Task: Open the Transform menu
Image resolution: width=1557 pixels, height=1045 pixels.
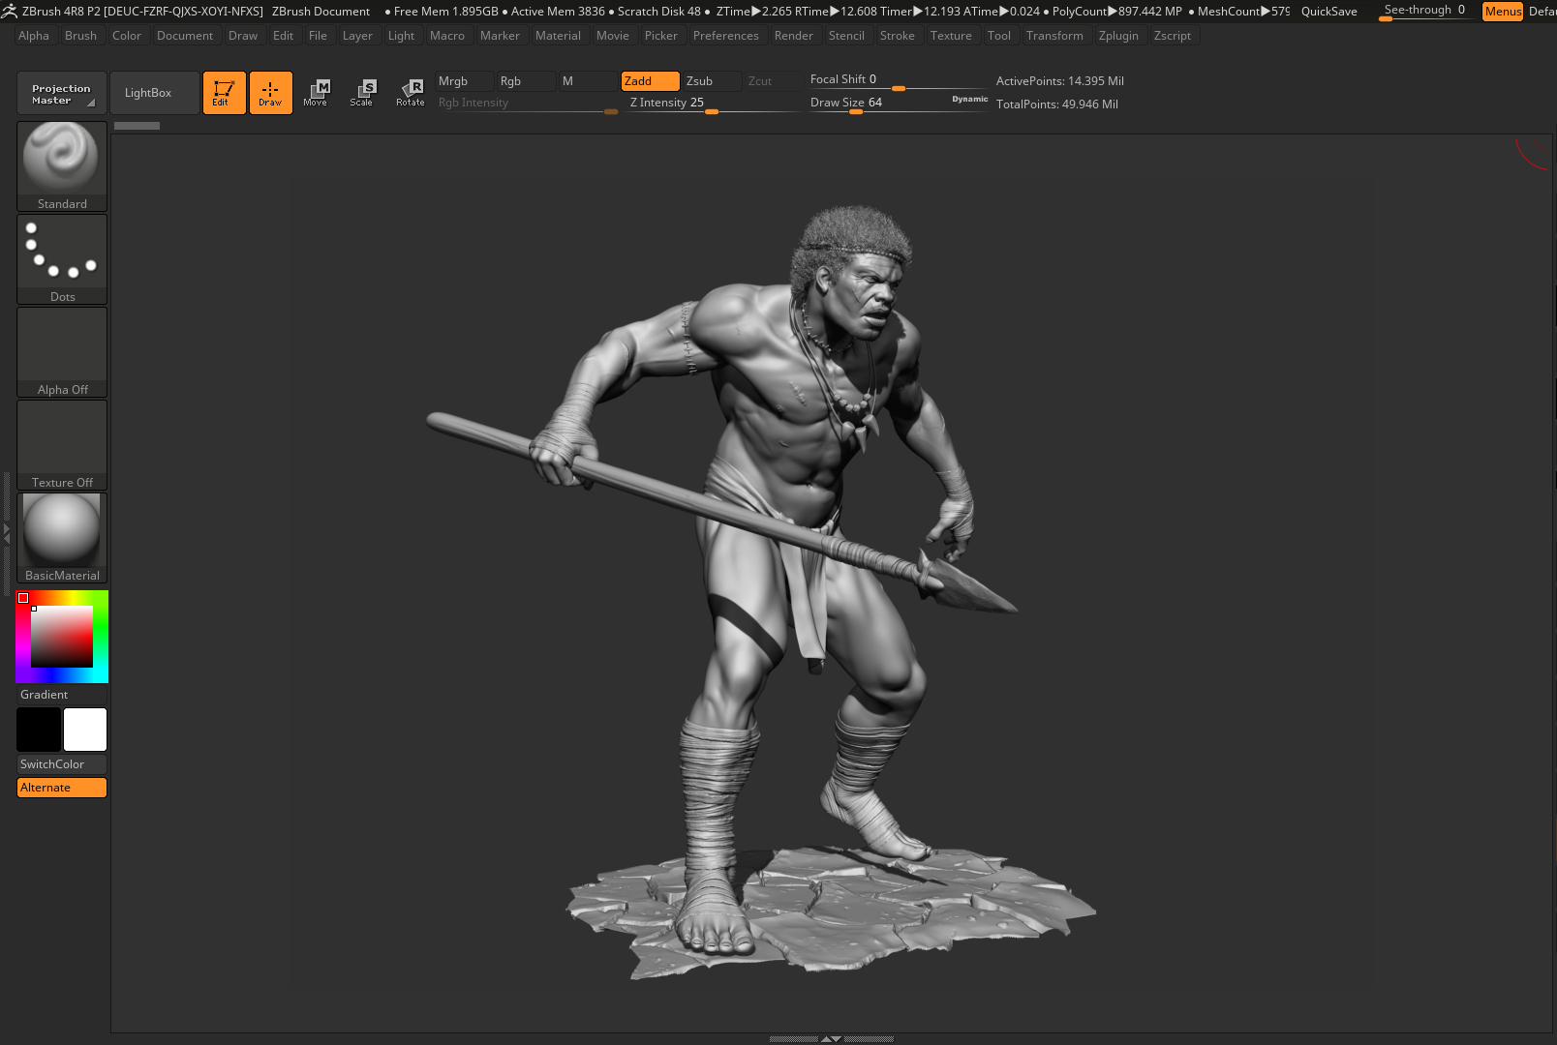Action: (1054, 36)
